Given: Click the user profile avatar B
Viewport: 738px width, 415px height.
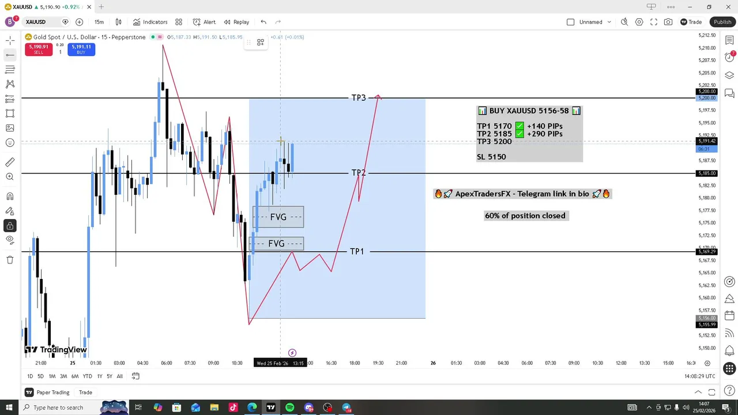Looking at the screenshot, I should click(10, 22).
